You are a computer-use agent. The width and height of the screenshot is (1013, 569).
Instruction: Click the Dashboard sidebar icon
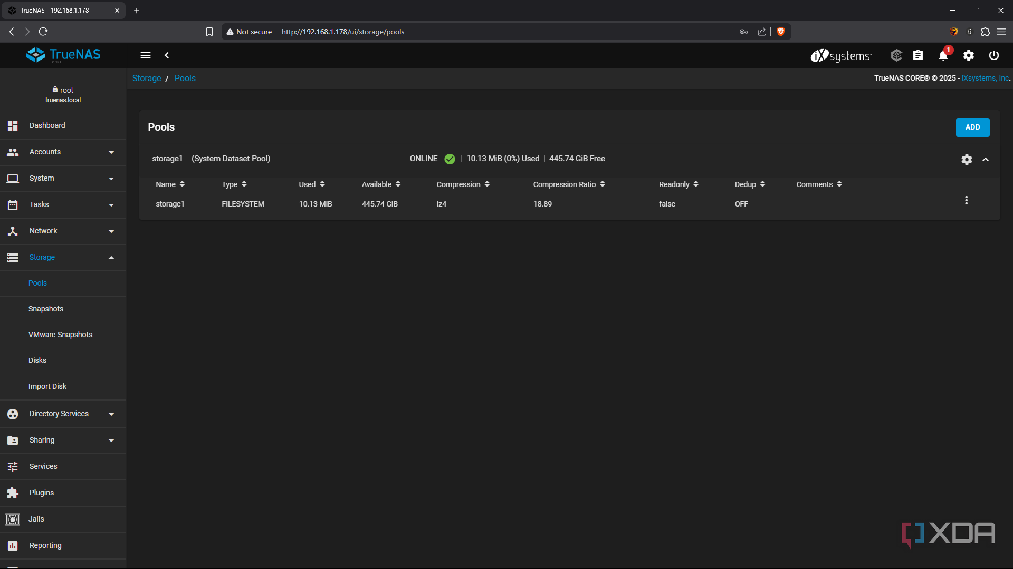point(13,126)
